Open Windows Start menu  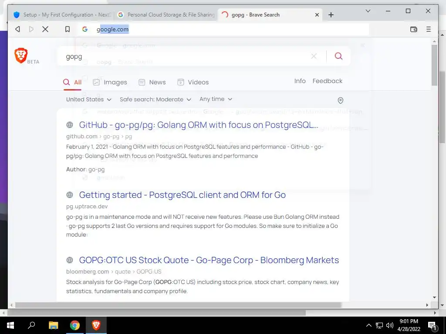pyautogui.click(x=10, y=325)
